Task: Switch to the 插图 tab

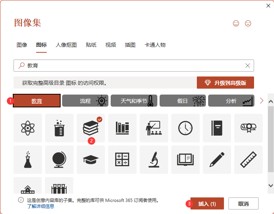Action: click(130, 45)
